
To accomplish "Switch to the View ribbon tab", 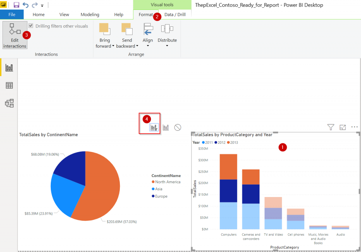I will click(64, 14).
